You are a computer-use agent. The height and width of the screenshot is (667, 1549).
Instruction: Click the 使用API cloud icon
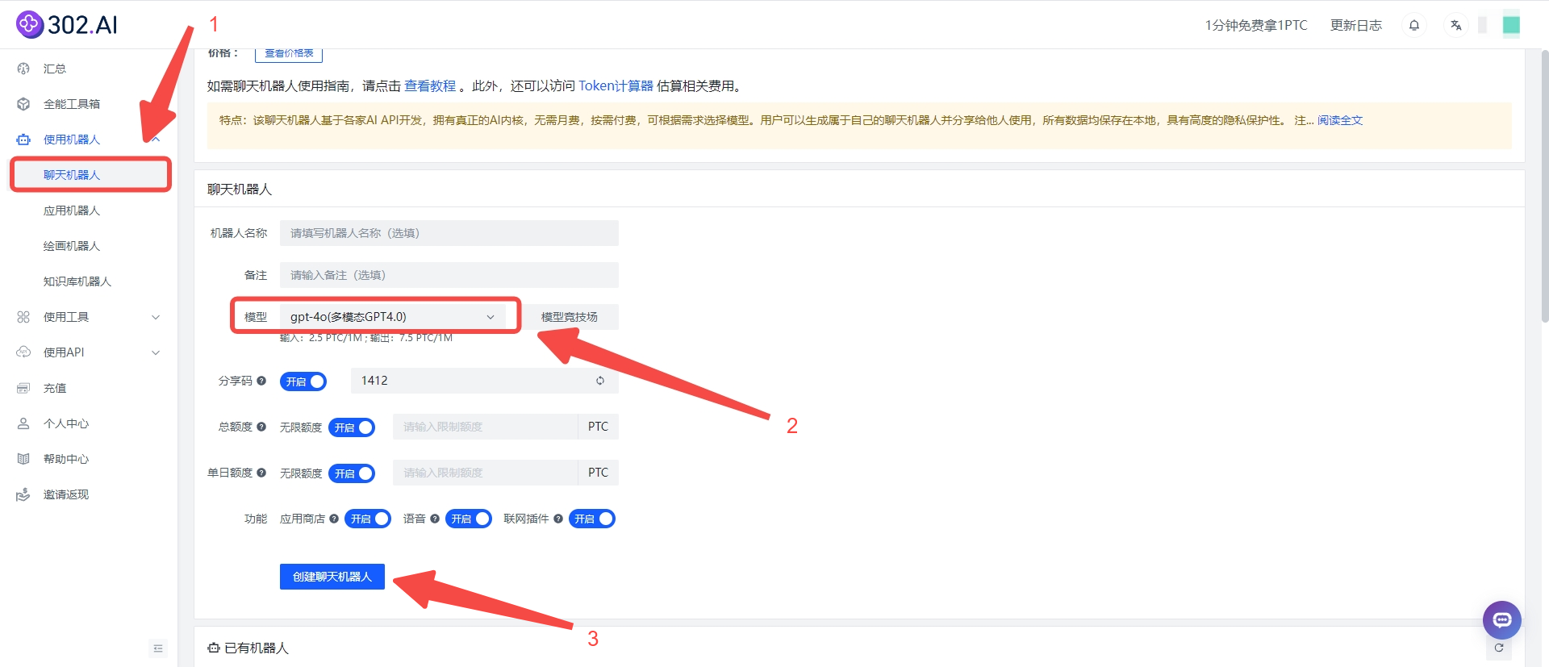point(23,352)
